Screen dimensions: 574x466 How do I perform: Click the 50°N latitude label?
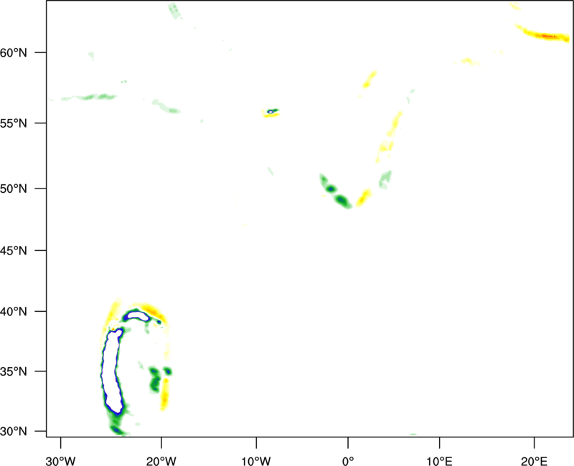pos(14,189)
